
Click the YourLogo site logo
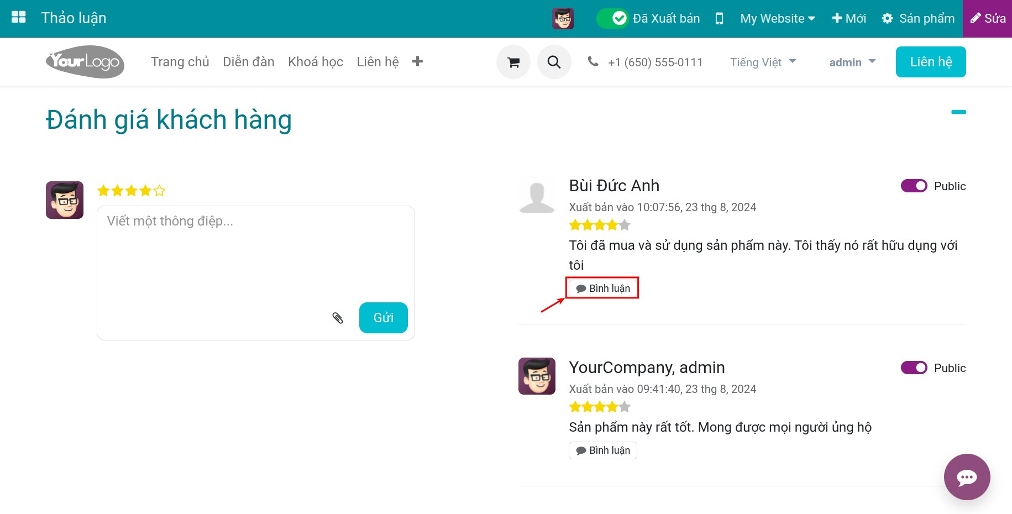[x=85, y=61]
